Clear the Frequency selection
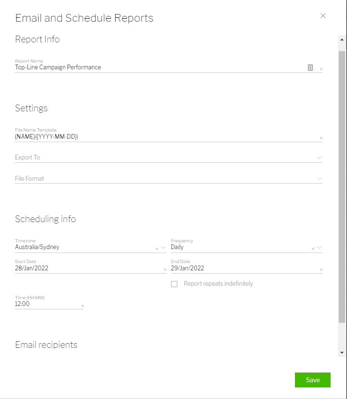This screenshot has width=347, height=399. [313, 249]
